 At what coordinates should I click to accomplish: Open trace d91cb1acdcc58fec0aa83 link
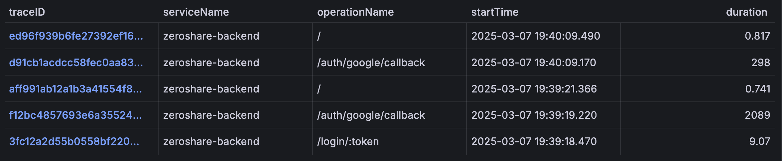[76, 63]
